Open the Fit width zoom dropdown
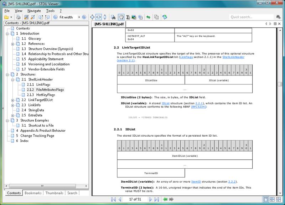Viewport: 285px width, 205px height. point(79,17)
